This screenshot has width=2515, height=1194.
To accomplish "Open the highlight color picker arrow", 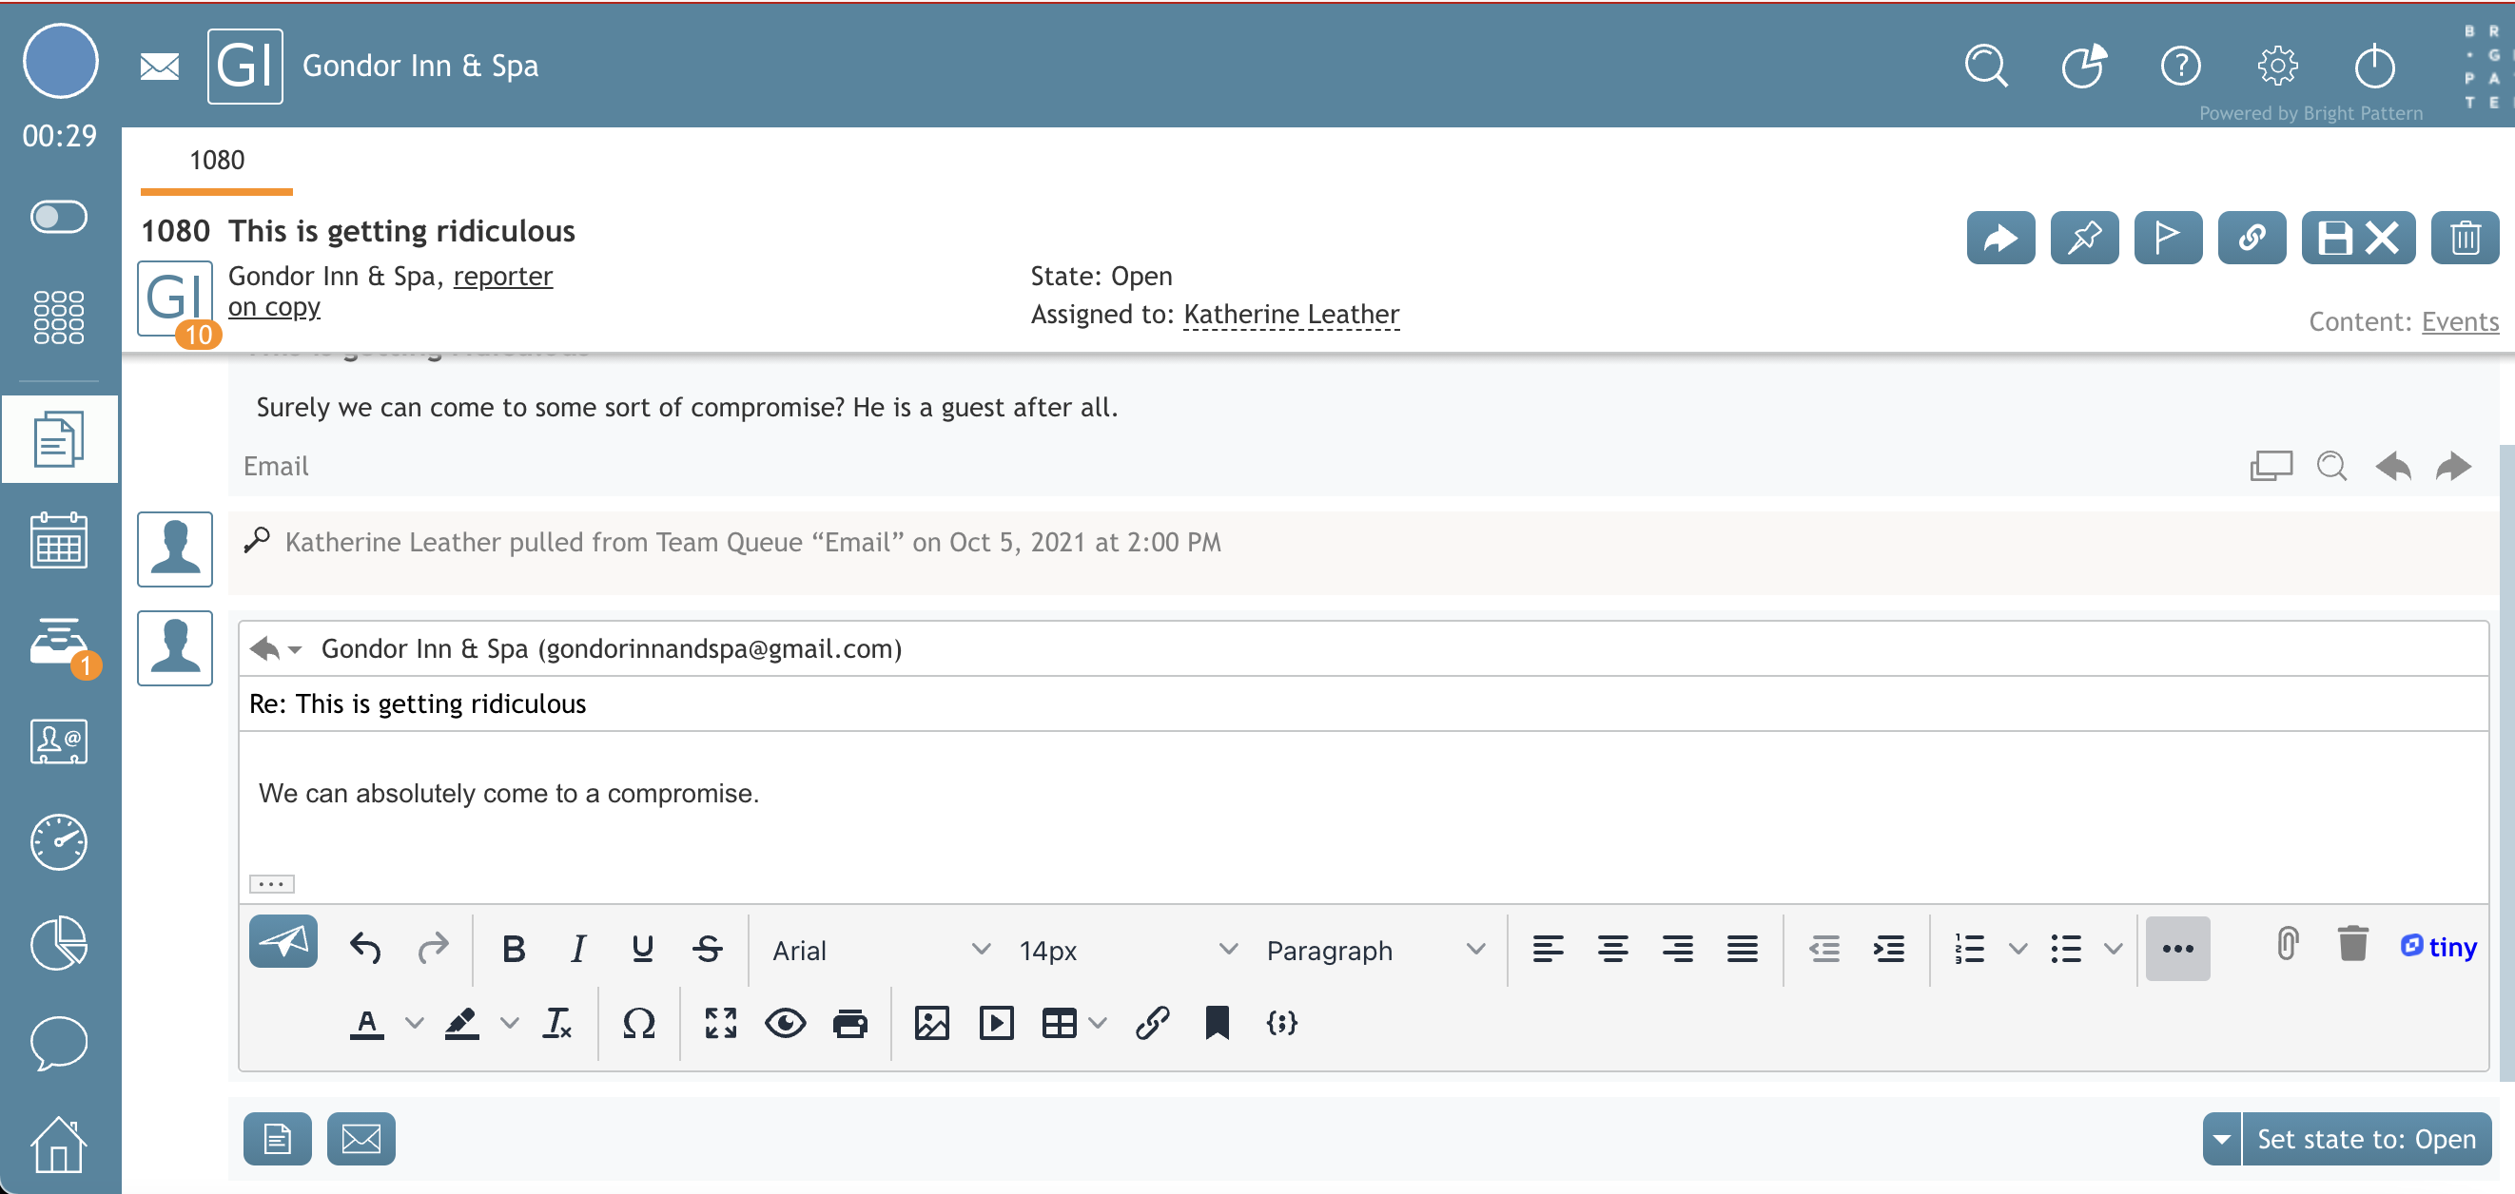I will [509, 1023].
